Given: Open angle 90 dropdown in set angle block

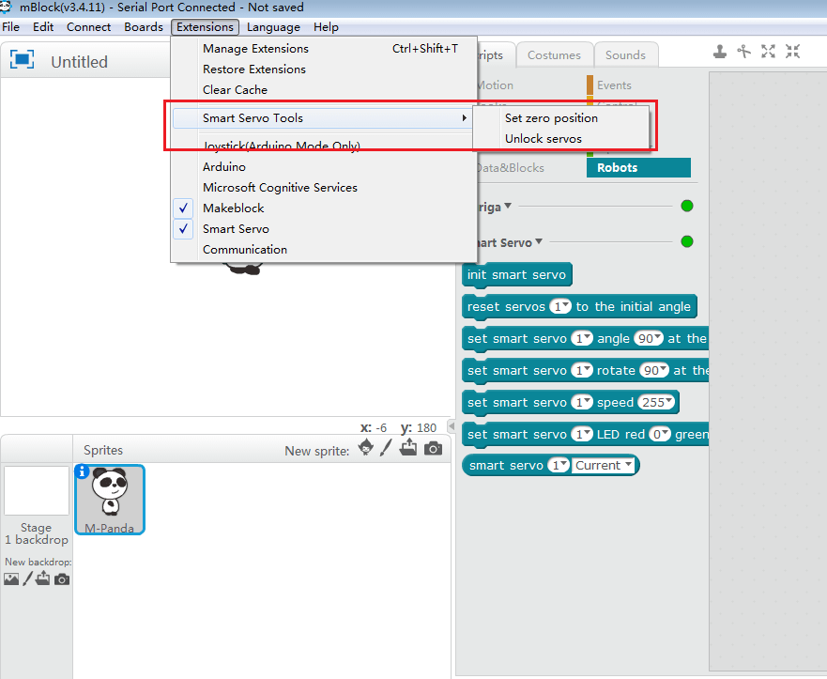Looking at the screenshot, I should (649, 338).
